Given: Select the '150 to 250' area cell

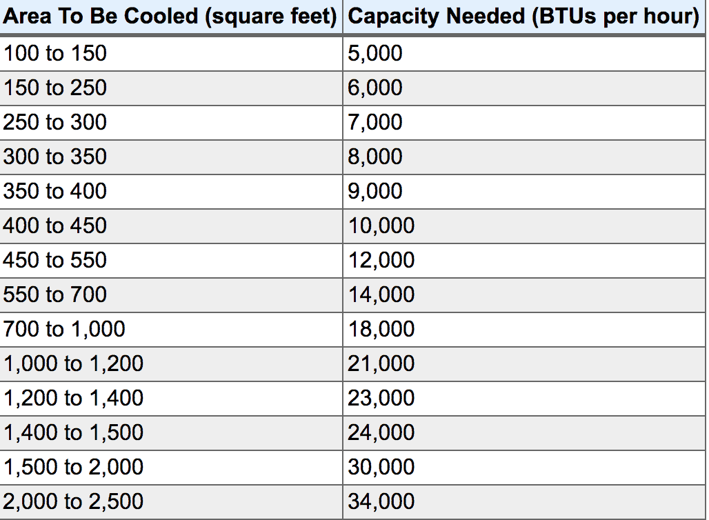Looking at the screenshot, I should (55, 88).
